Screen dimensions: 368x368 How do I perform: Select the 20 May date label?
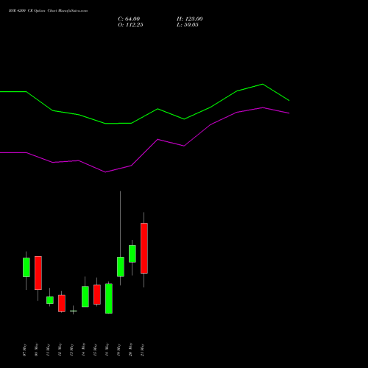point(130,350)
